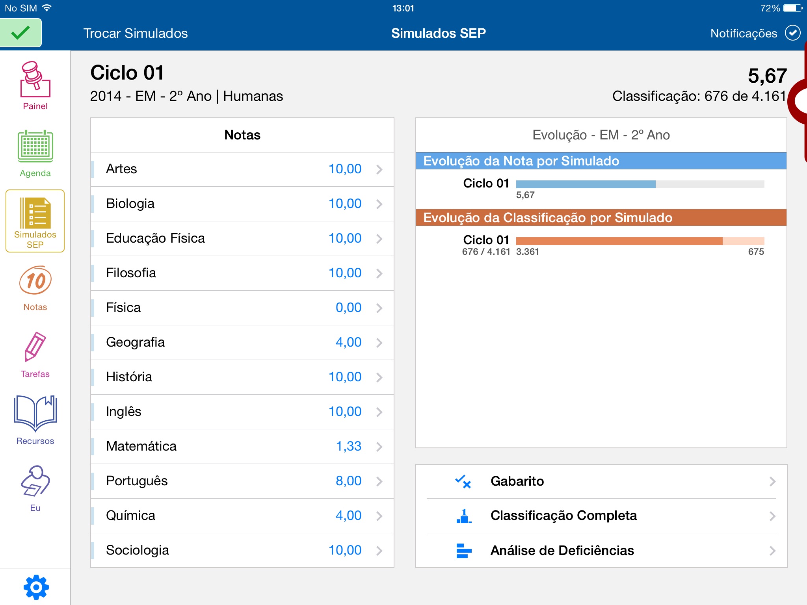Image resolution: width=807 pixels, height=605 pixels.
Task: Click the Evolução da Classificação por Simulado header
Action: 601,217
